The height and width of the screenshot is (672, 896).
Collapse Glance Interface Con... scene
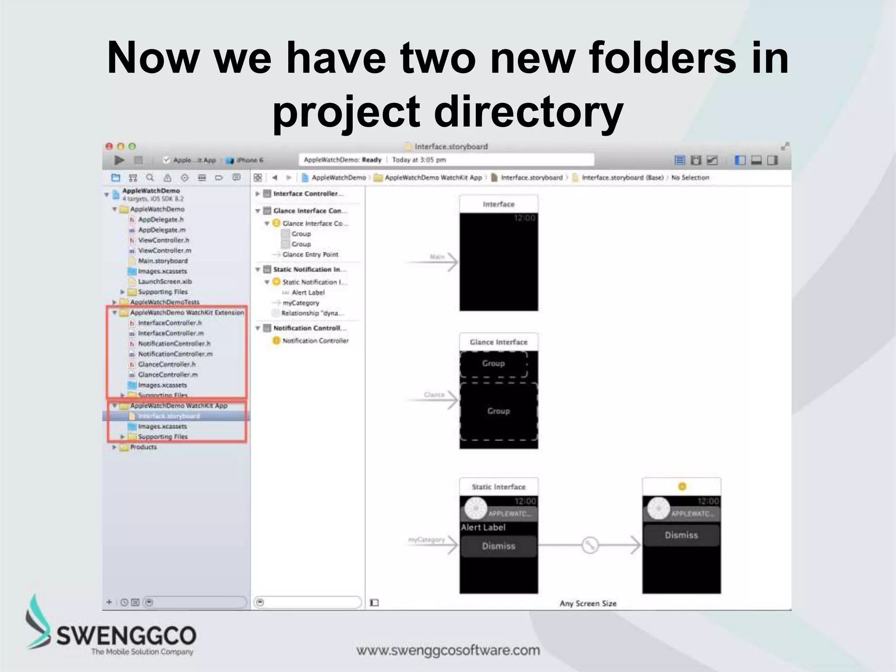(258, 211)
